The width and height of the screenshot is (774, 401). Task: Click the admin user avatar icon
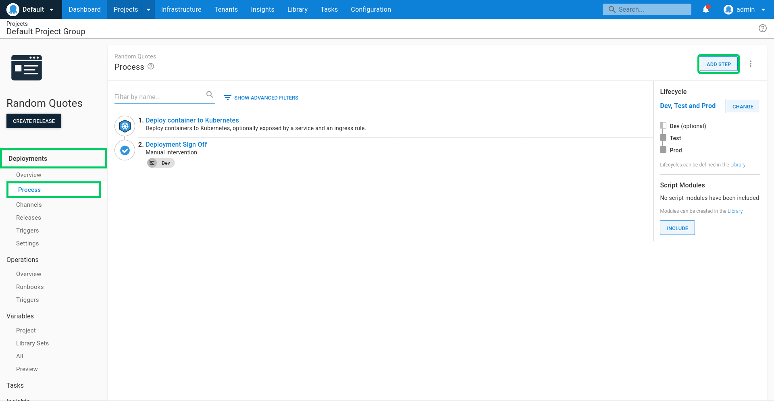728,9
